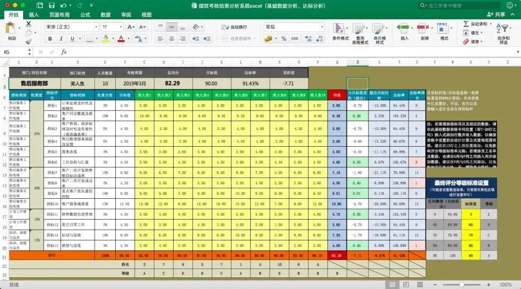Open the font name 宋体 dropdown
This screenshot has height=289, width=521.
96,27
